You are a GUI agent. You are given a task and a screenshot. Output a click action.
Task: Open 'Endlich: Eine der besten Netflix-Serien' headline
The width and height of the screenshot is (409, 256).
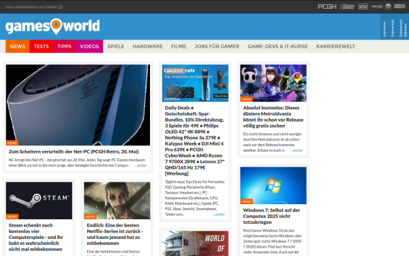(x=115, y=234)
